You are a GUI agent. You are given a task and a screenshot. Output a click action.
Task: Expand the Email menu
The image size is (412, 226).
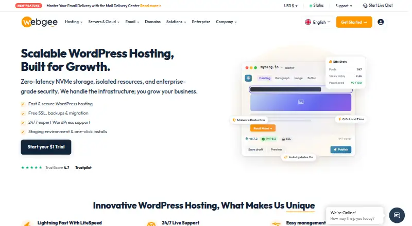tap(132, 22)
